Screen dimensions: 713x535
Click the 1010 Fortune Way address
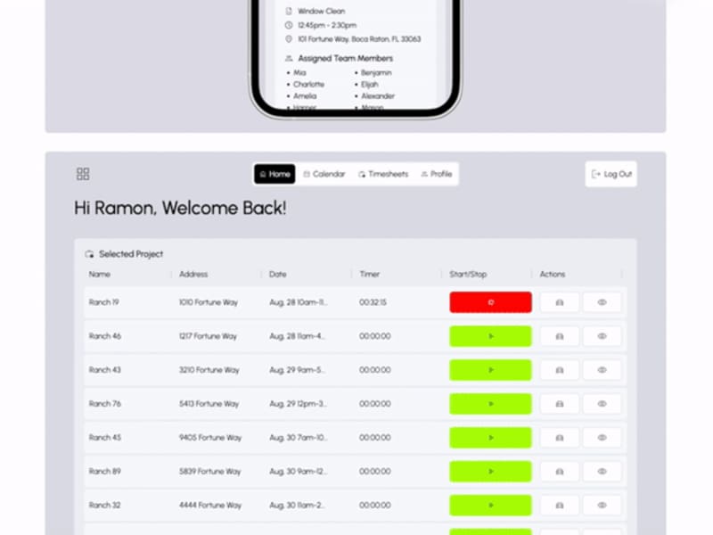tap(209, 302)
